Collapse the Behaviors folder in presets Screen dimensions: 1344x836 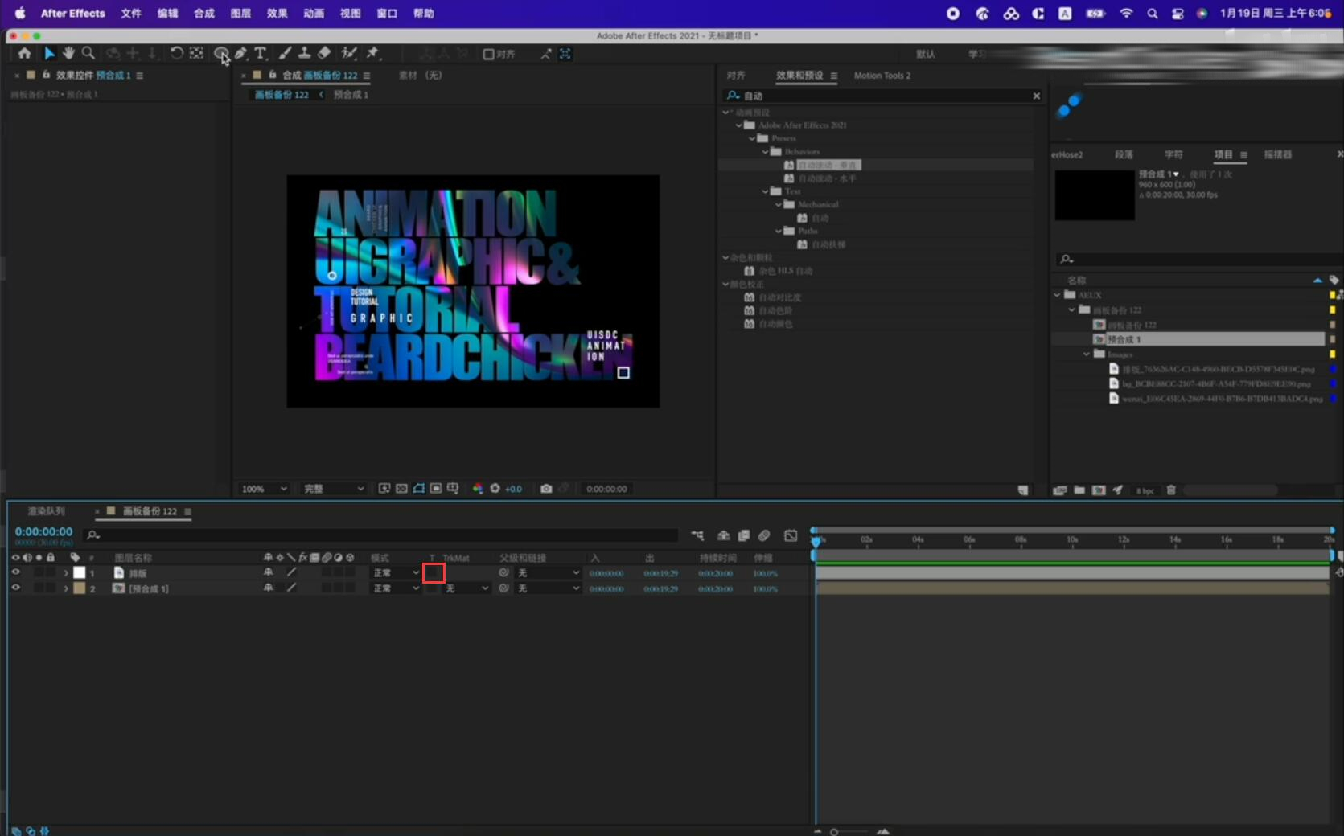click(x=766, y=152)
